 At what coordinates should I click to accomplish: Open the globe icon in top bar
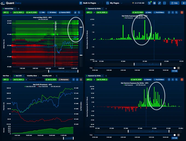pyautogui.click(x=154, y=3)
